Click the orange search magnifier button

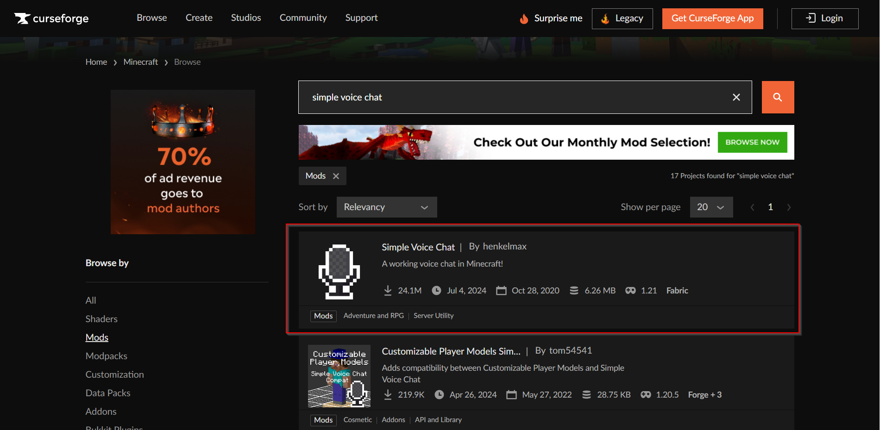click(778, 97)
